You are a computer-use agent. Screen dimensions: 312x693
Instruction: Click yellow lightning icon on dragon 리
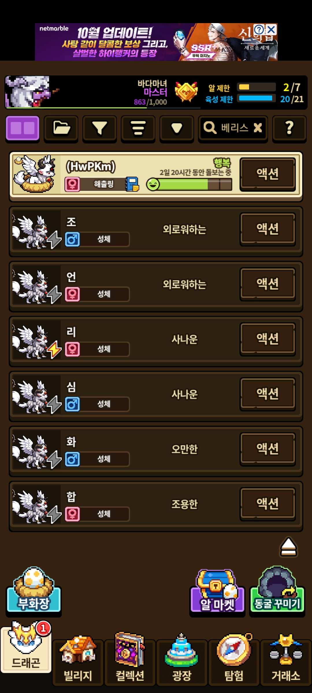point(54,350)
